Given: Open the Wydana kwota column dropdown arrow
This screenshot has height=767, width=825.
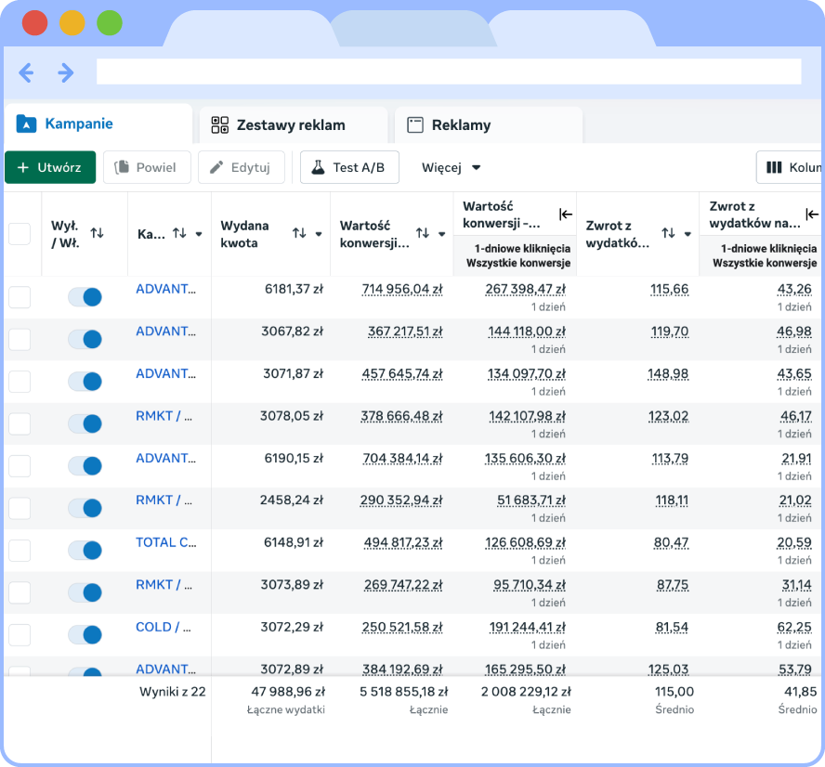Looking at the screenshot, I should (319, 234).
